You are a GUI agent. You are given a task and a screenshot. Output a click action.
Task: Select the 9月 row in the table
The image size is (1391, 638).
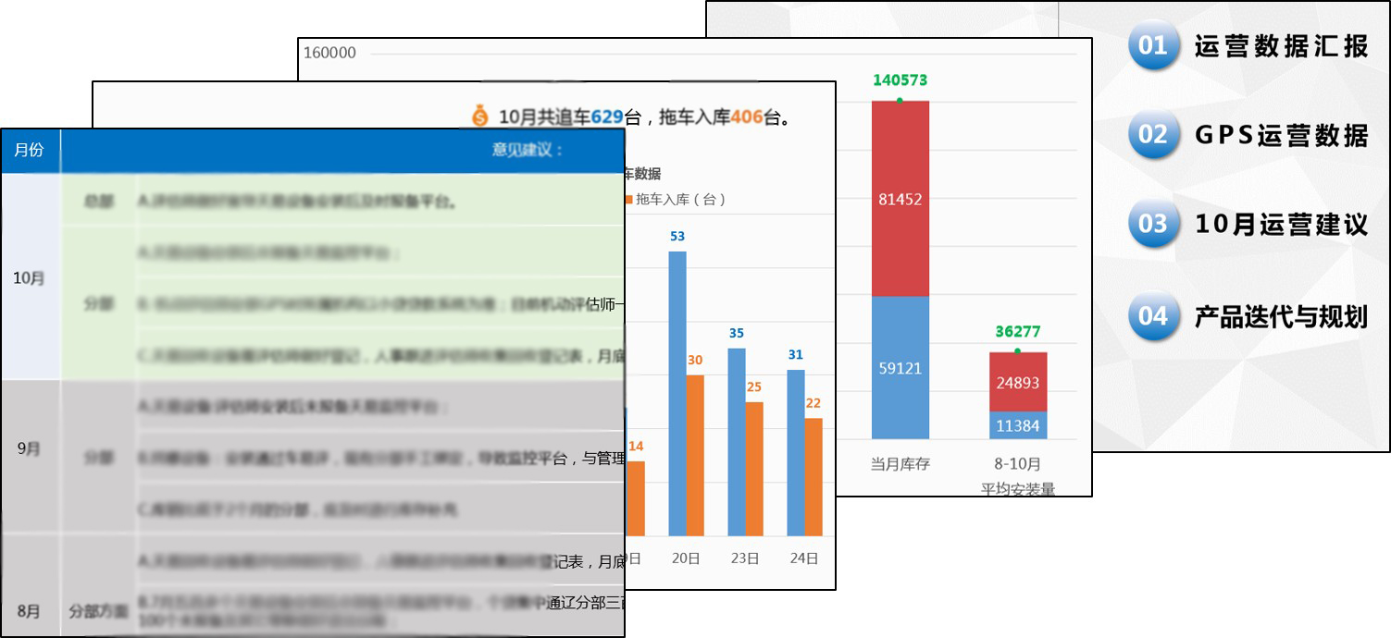(x=30, y=448)
